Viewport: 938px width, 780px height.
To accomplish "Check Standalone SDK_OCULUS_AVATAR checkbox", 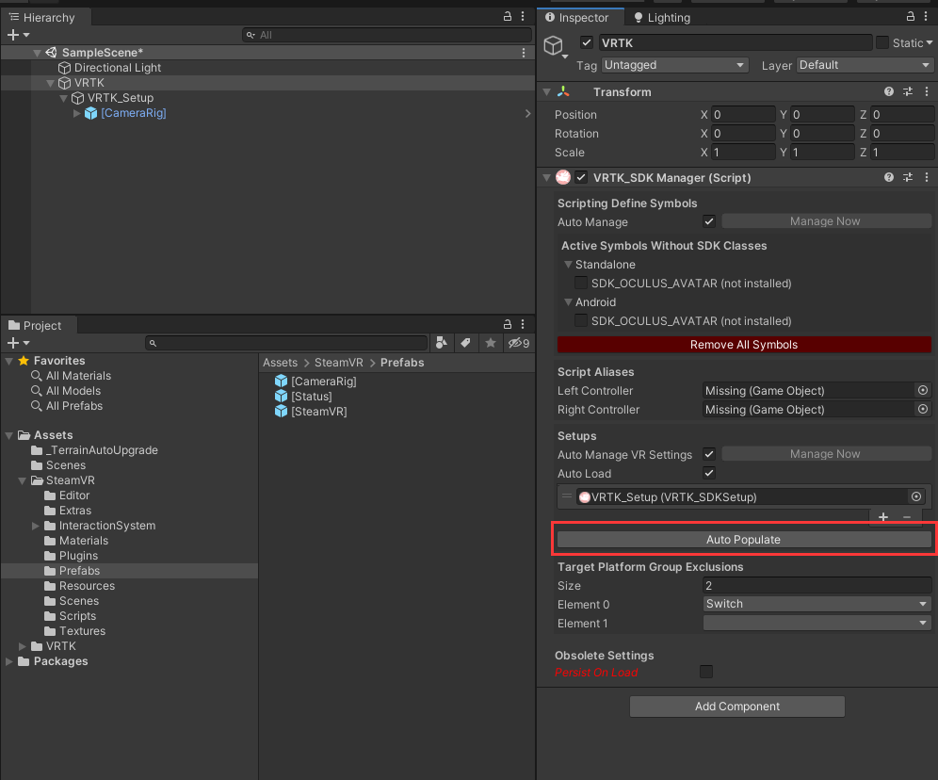I will point(580,283).
